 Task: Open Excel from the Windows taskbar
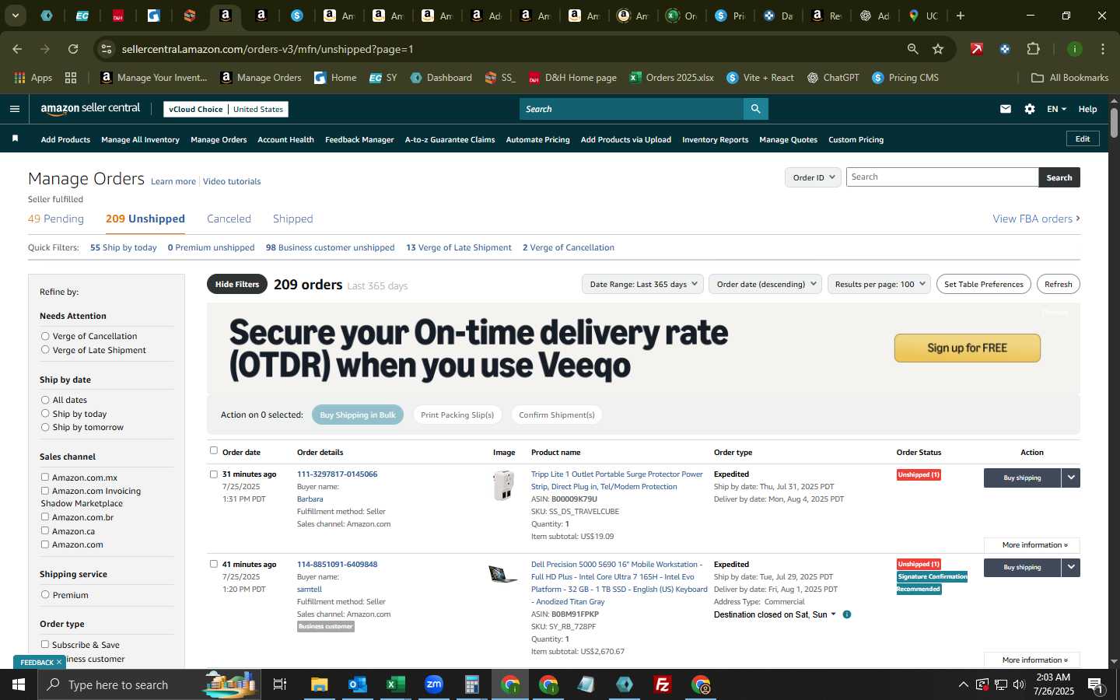click(395, 684)
